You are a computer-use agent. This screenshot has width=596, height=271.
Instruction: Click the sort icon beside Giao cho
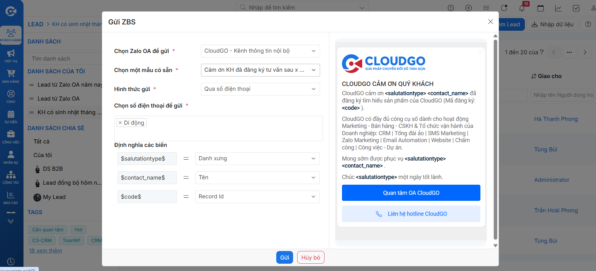point(534,76)
